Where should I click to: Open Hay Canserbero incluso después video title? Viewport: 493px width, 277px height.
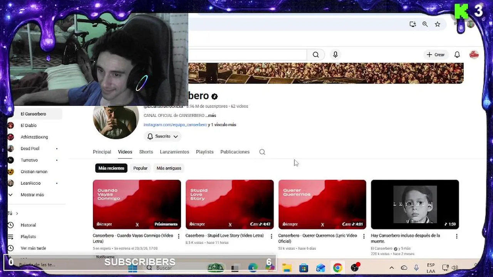pyautogui.click(x=405, y=238)
